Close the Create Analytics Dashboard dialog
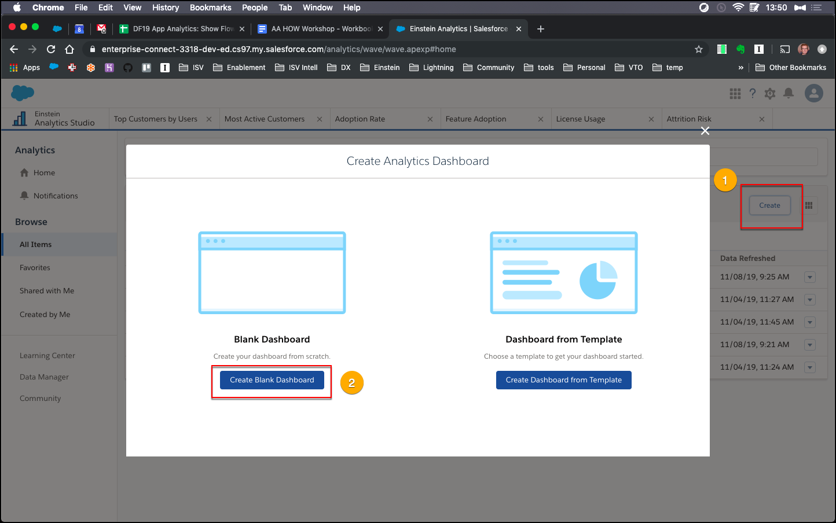The width and height of the screenshot is (836, 523). 705,131
